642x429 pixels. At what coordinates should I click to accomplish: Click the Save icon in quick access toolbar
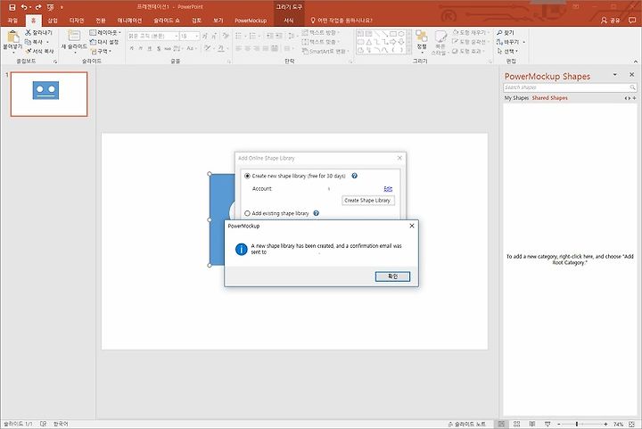tap(12, 7)
